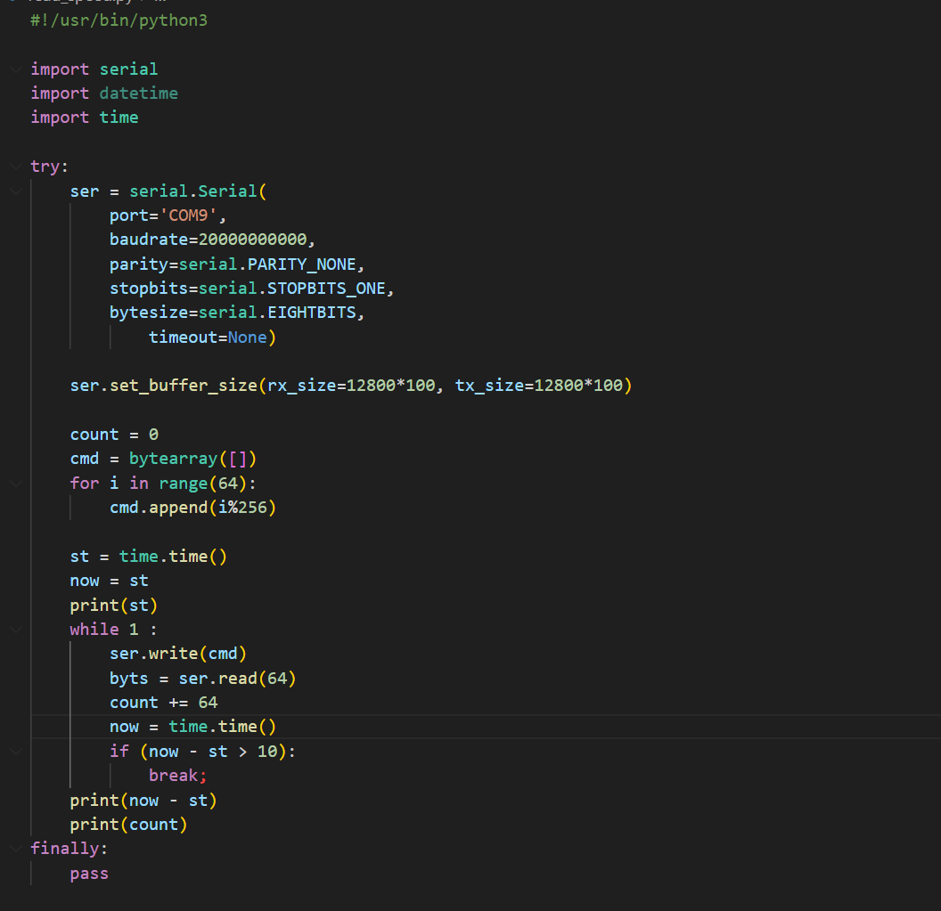Click ser.read(64) in the byts assignment
The image size is (941, 911).
point(238,679)
